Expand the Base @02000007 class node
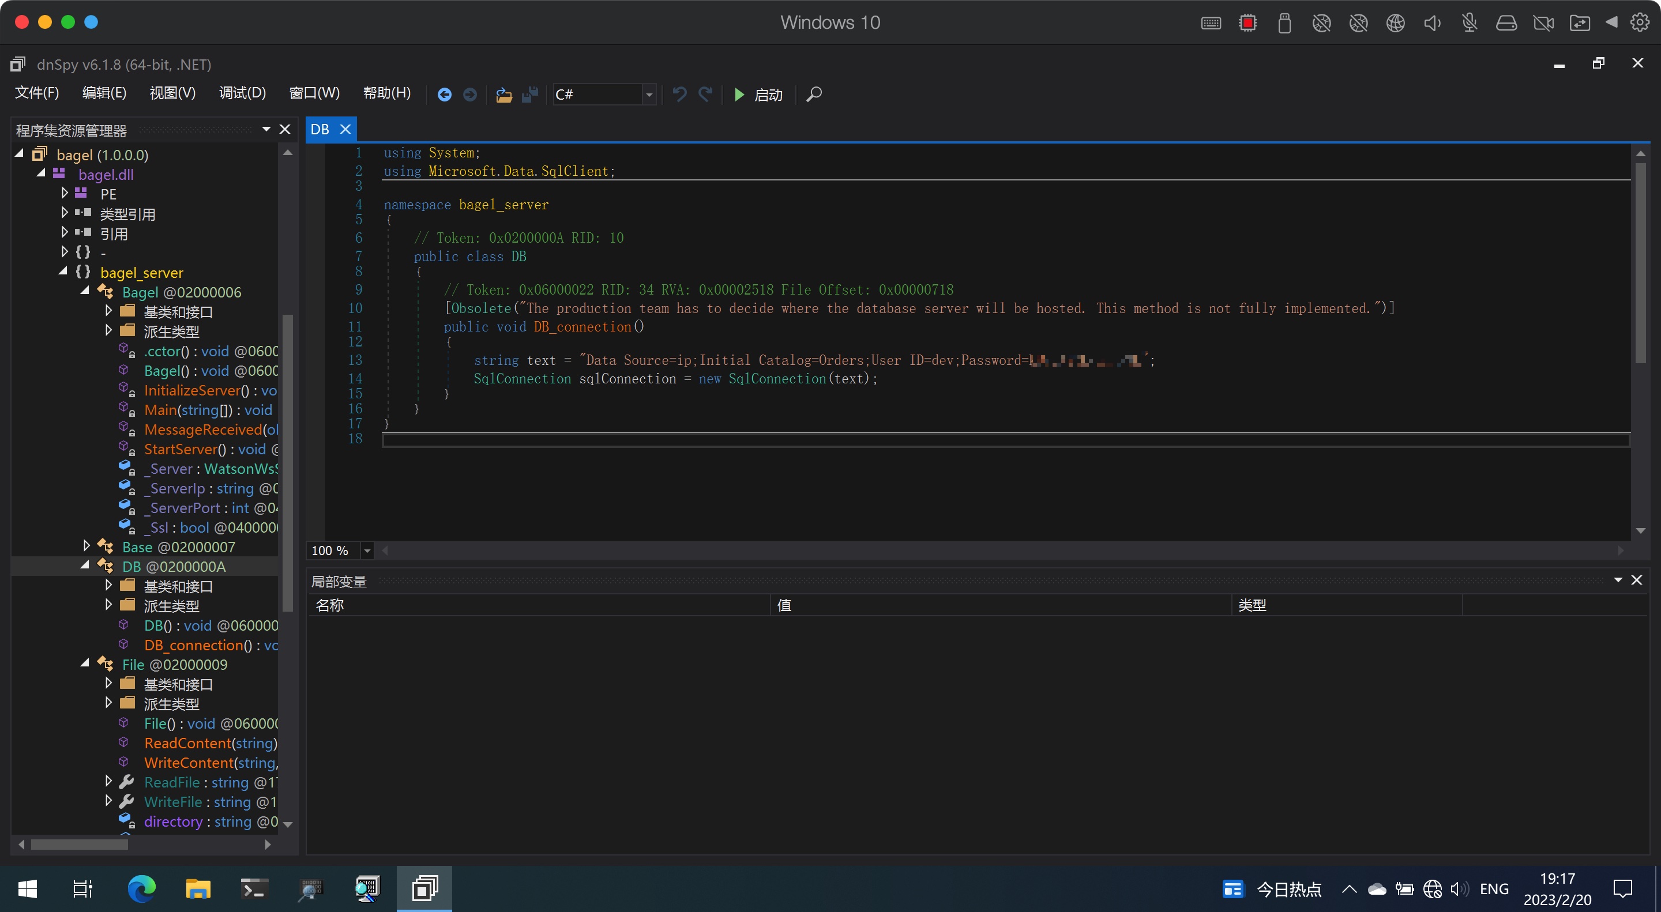 (87, 547)
